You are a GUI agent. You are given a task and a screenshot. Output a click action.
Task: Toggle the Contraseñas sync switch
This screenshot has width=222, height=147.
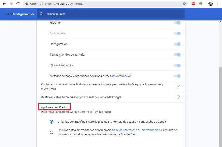(177, 34)
